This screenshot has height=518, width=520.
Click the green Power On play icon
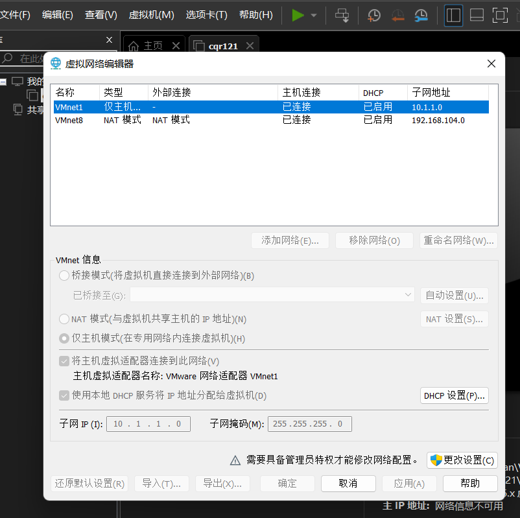click(298, 16)
